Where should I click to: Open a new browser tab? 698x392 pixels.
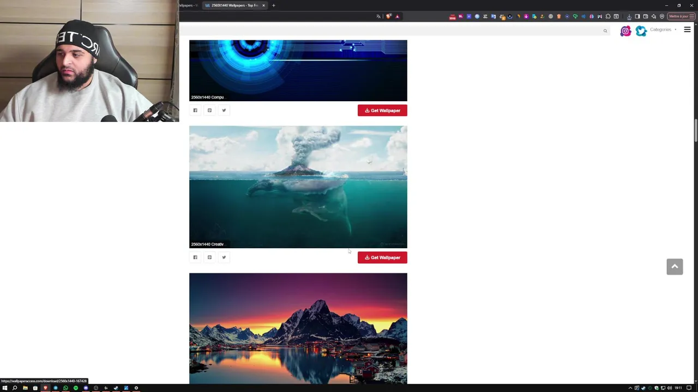pos(274,5)
